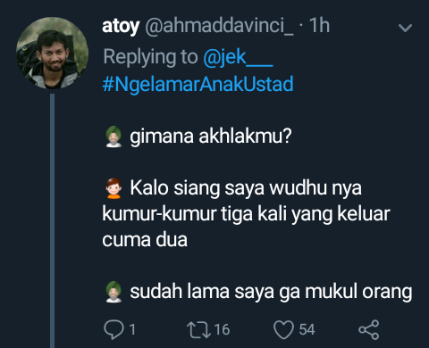Share the tweet via the share icon

click(x=369, y=329)
